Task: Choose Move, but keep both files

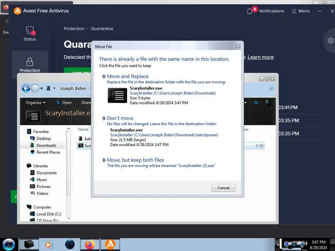Action: point(135,160)
